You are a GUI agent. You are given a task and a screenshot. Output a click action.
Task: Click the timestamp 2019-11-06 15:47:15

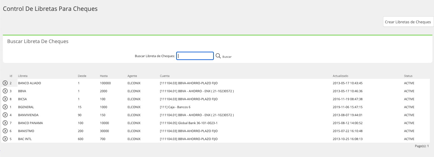pyautogui.click(x=348, y=107)
